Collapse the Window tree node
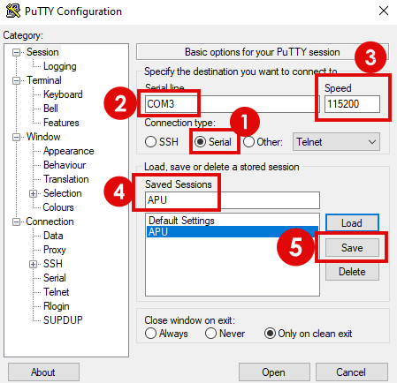 tap(17, 137)
